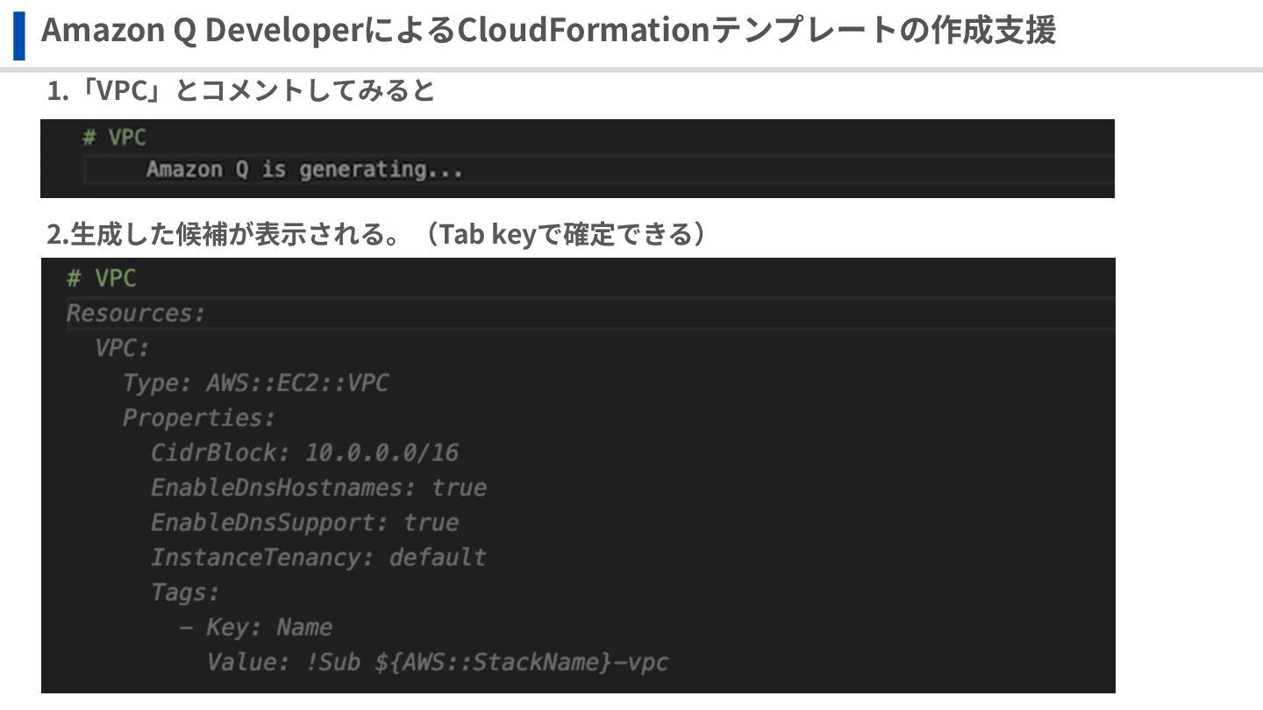The image size is (1263, 710).
Task: Click the "EnableDnsSupport: true" line
Action: point(304,522)
